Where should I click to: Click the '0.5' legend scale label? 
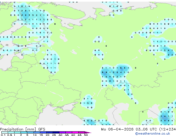[10, 135]
